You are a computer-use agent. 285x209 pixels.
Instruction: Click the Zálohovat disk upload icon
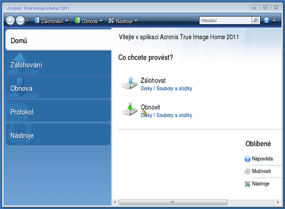click(130, 83)
